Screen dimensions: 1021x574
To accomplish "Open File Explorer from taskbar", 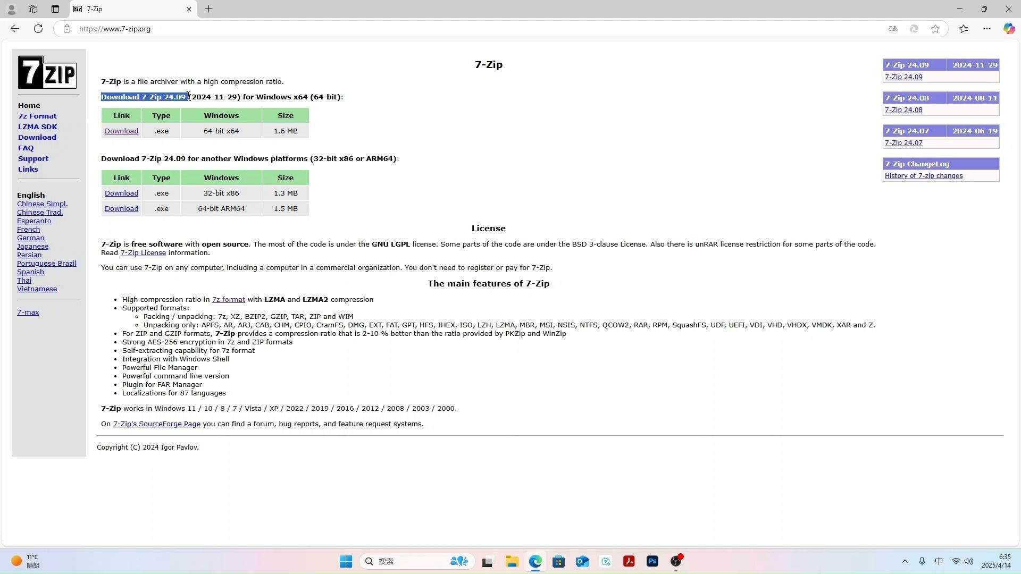I will pyautogui.click(x=512, y=561).
